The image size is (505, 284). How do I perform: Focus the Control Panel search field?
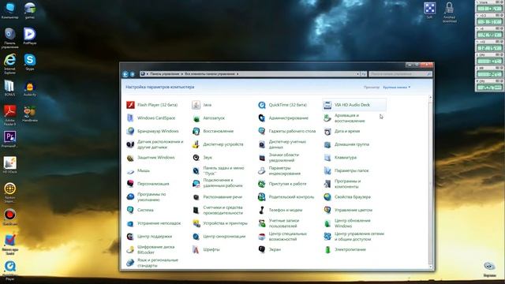click(400, 74)
